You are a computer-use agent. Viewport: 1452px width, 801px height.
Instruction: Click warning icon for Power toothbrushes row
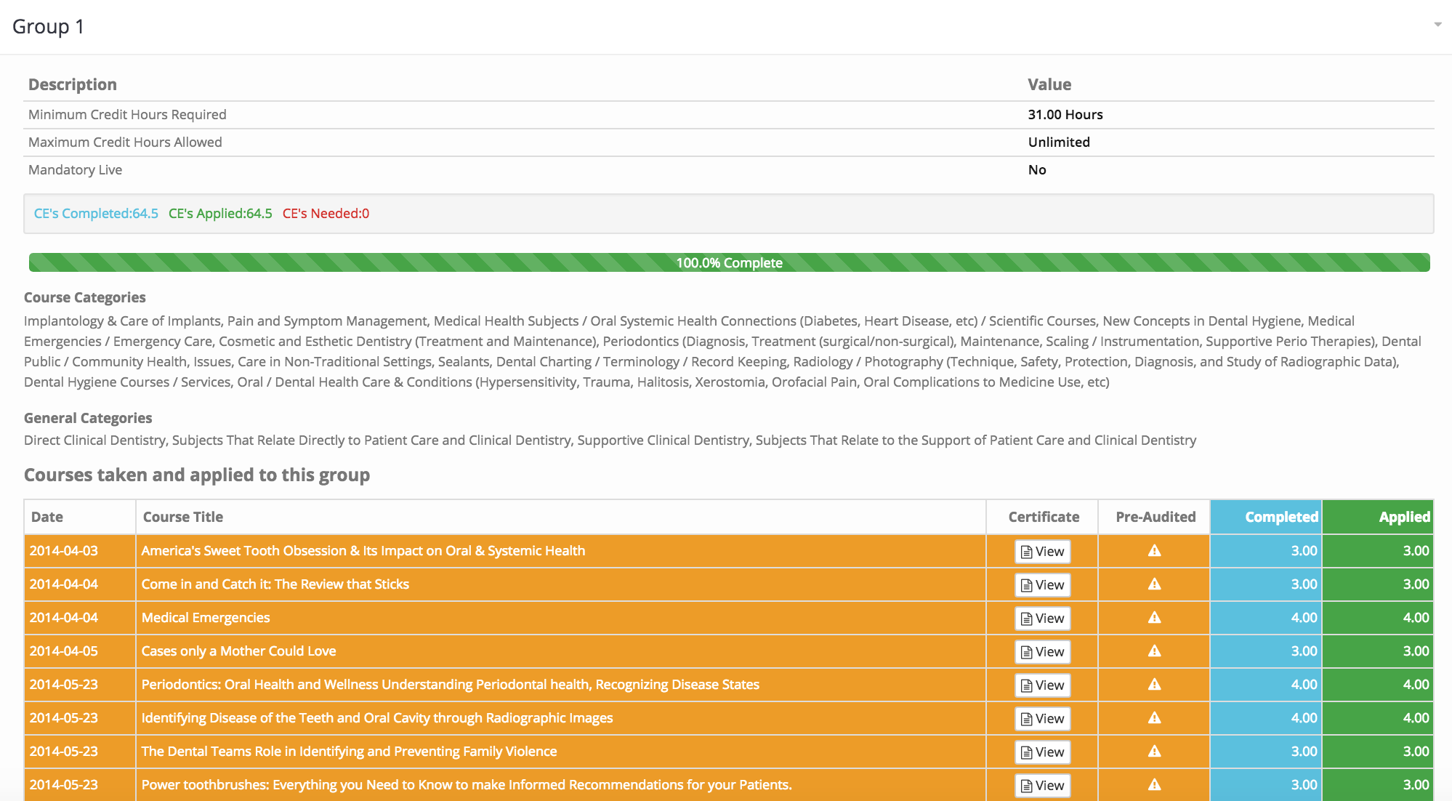(x=1154, y=785)
